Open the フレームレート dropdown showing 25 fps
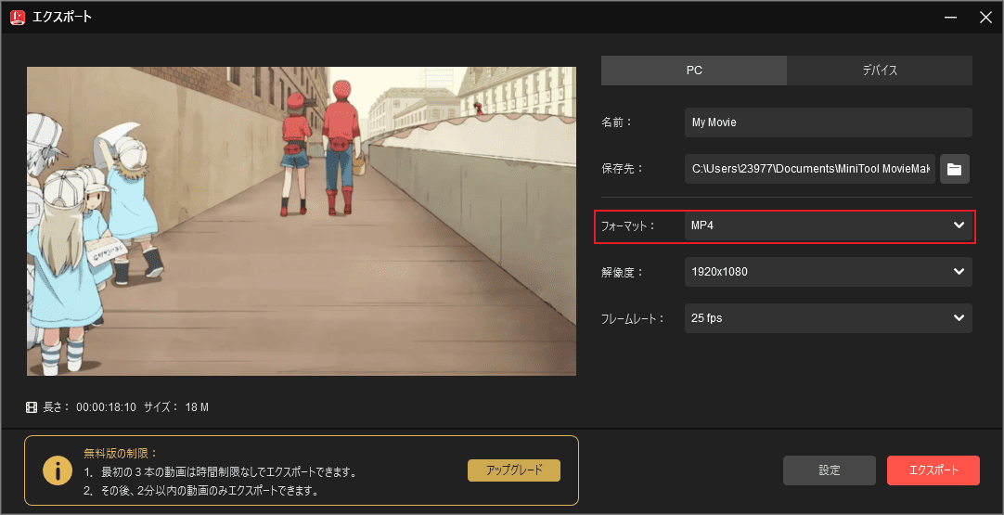This screenshot has width=1004, height=515. point(829,318)
